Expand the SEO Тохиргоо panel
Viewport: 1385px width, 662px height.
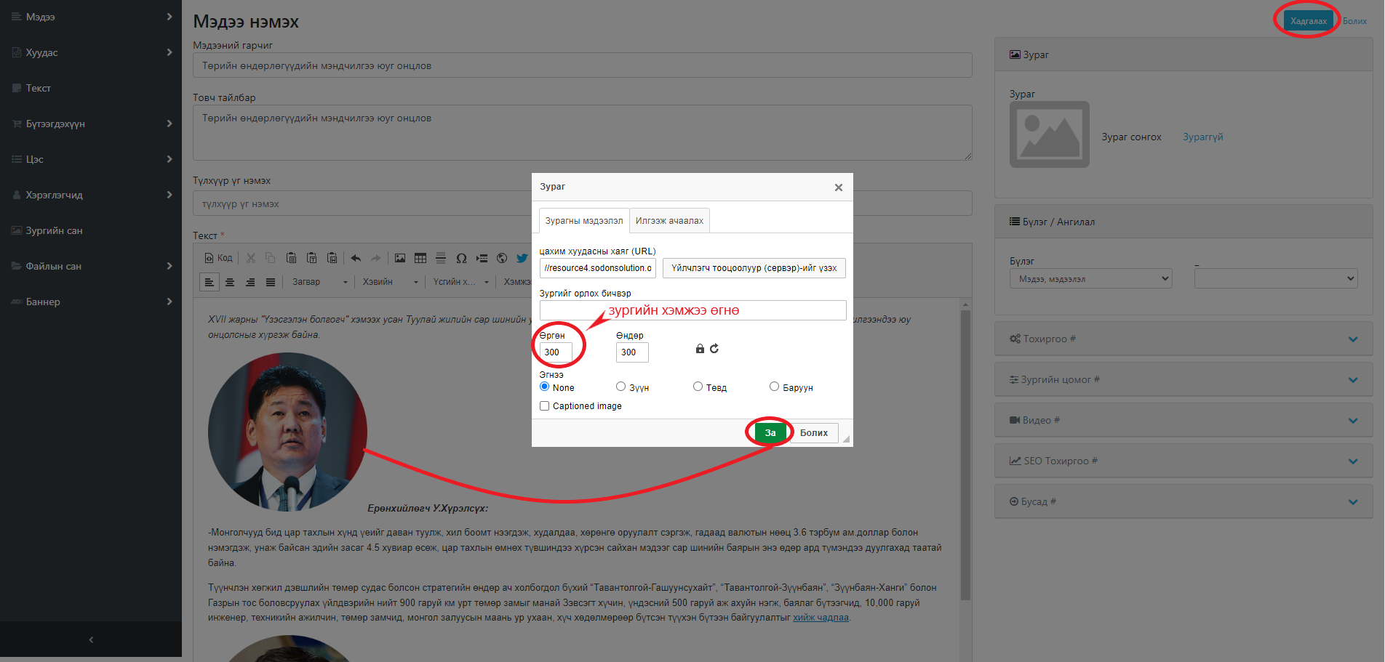[x=1183, y=461]
